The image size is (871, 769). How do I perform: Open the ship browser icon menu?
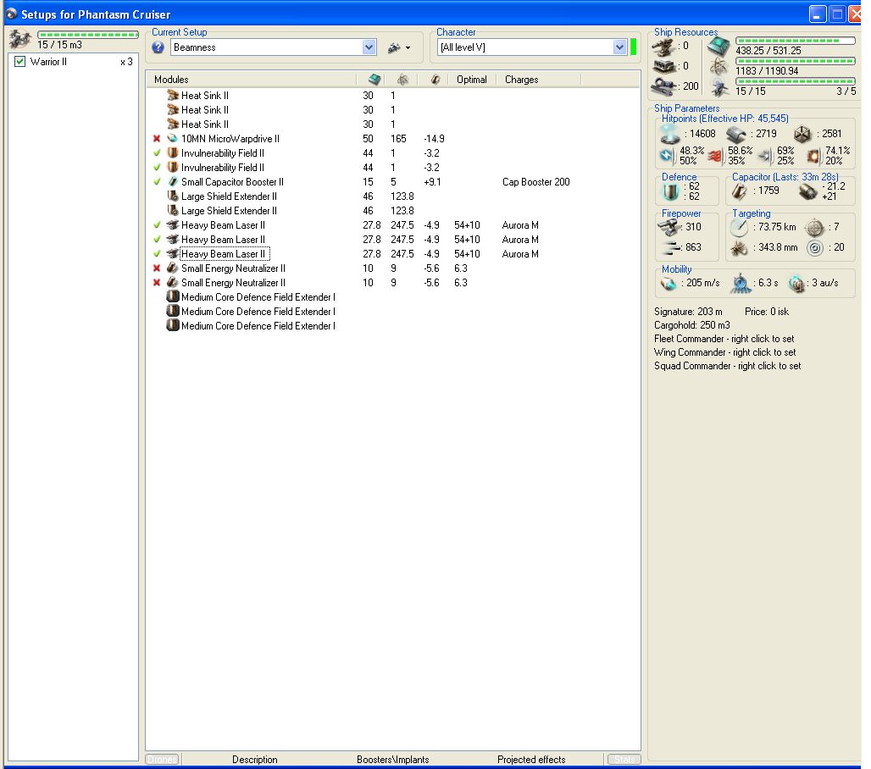[x=399, y=47]
